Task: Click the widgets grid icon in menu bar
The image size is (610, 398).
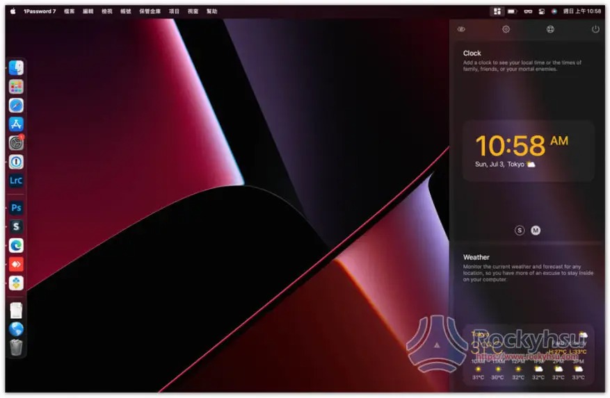Action: coord(497,11)
